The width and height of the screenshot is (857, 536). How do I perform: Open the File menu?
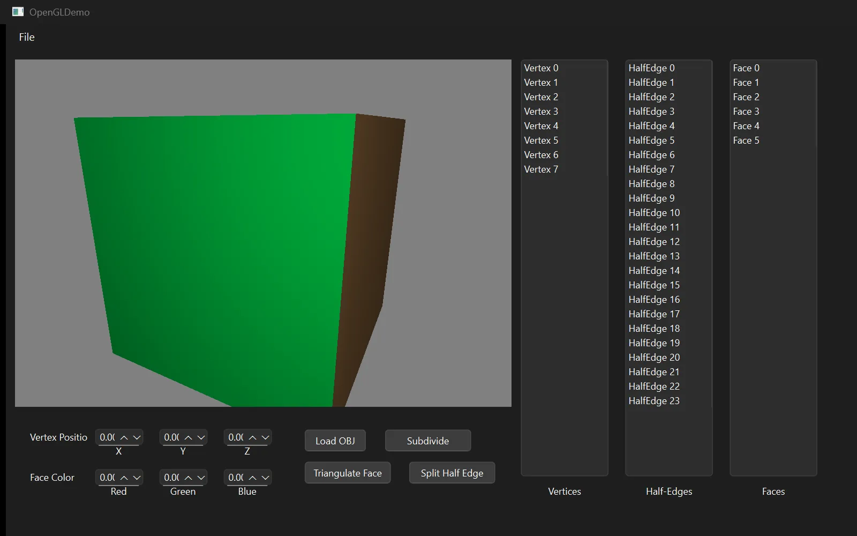point(27,37)
